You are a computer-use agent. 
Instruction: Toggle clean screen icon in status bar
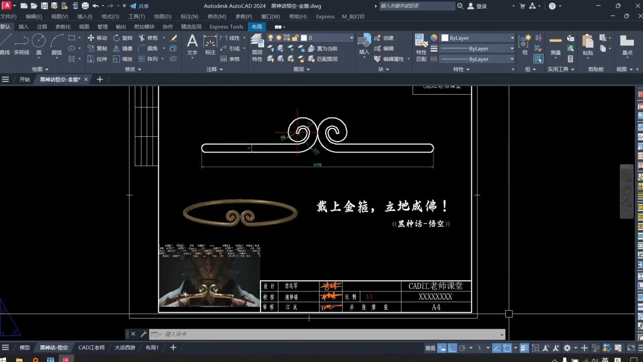coord(631,348)
